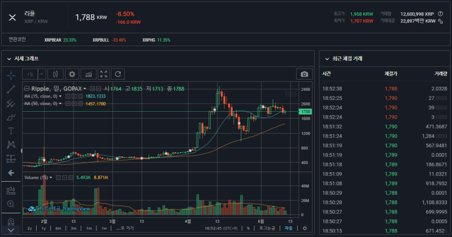Hide the MA 15 indicator via eye icon
The image size is (452, 237).
click(67, 96)
